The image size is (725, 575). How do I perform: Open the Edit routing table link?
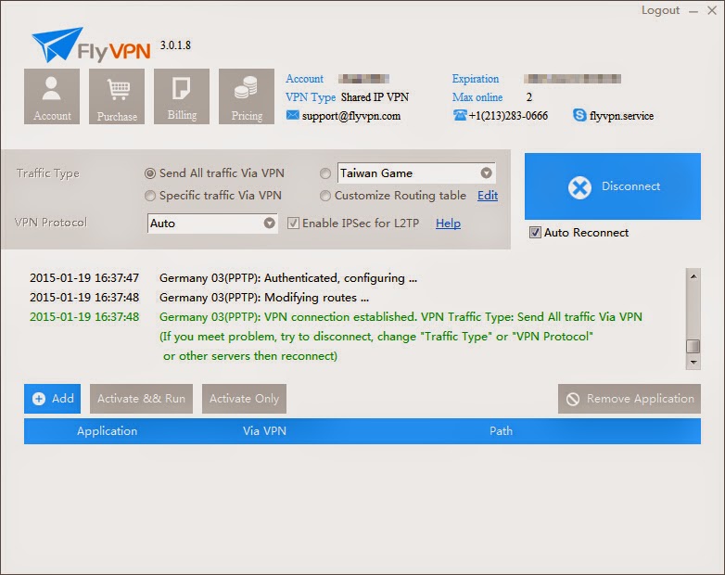click(488, 195)
